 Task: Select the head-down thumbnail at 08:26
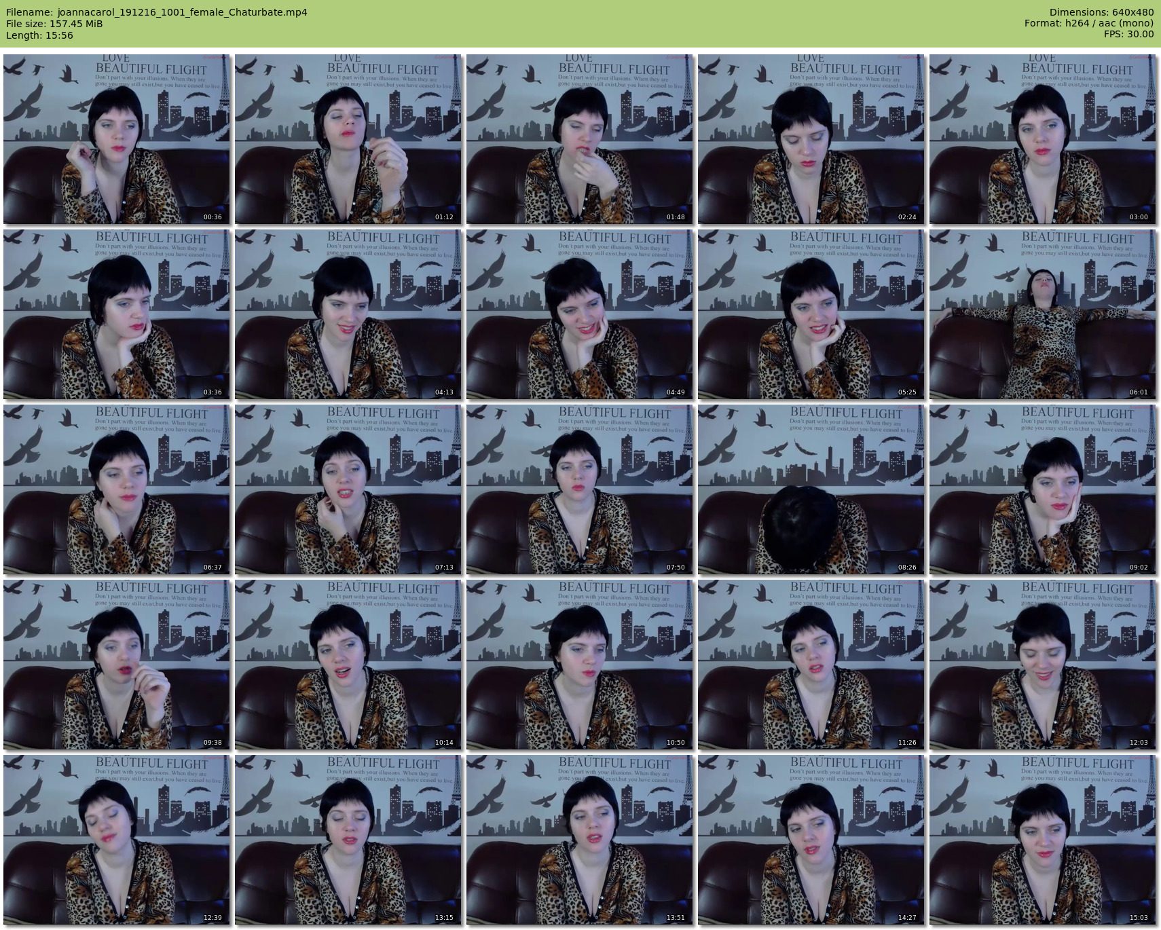tap(811, 489)
